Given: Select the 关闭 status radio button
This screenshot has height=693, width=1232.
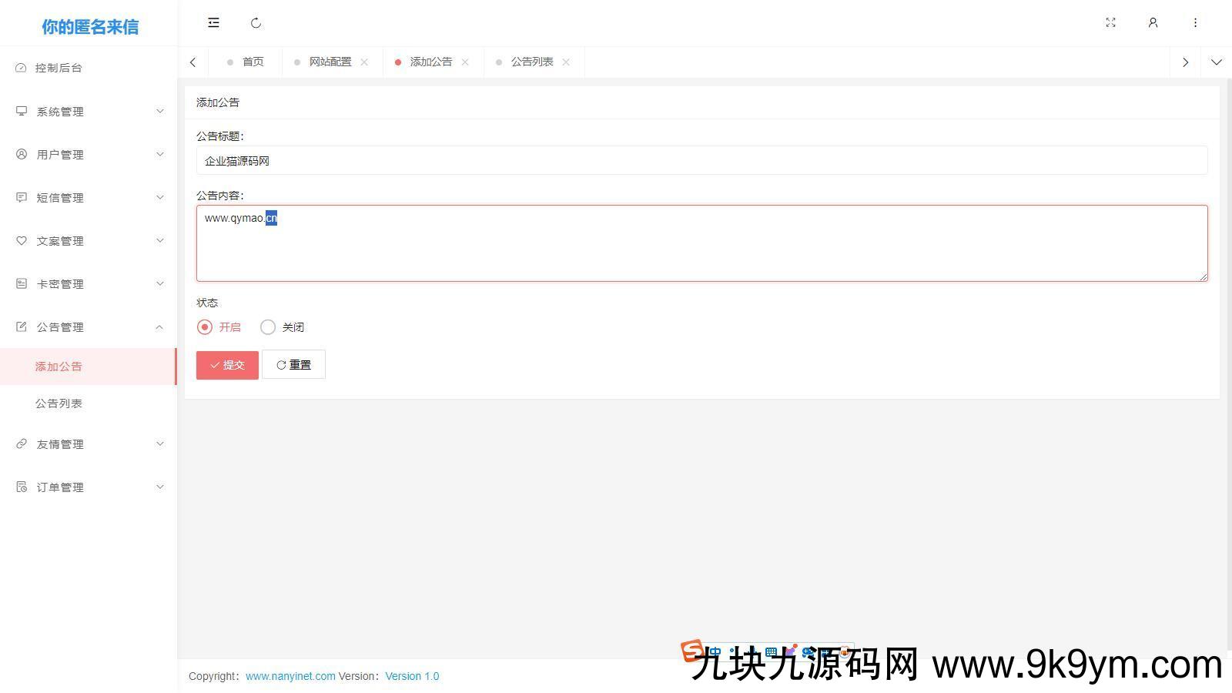Looking at the screenshot, I should tap(268, 326).
